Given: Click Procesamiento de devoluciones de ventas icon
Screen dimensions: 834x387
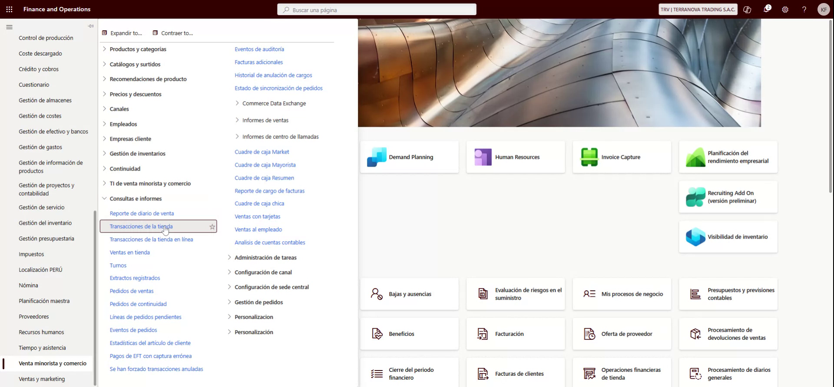Looking at the screenshot, I should point(695,334).
